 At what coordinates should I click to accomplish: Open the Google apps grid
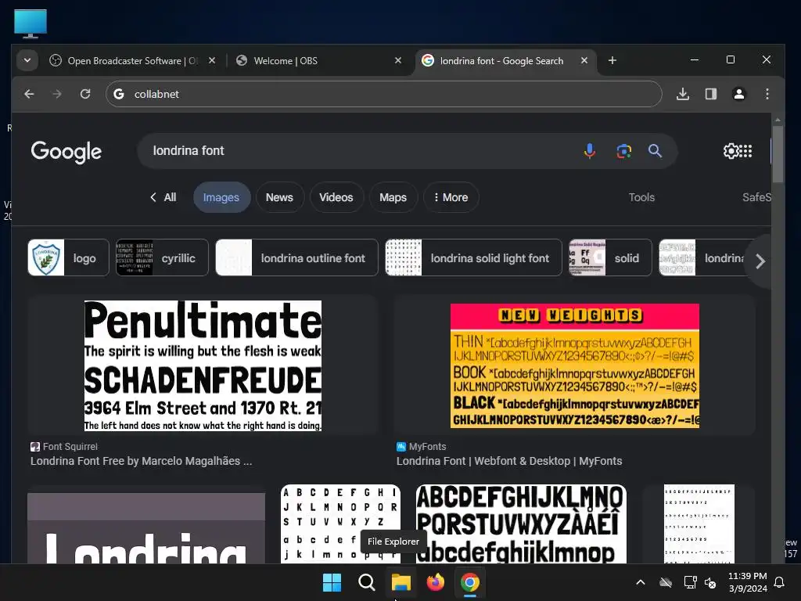click(x=745, y=151)
